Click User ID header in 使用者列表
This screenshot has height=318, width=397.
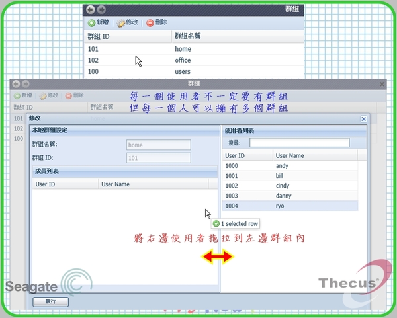pos(247,155)
